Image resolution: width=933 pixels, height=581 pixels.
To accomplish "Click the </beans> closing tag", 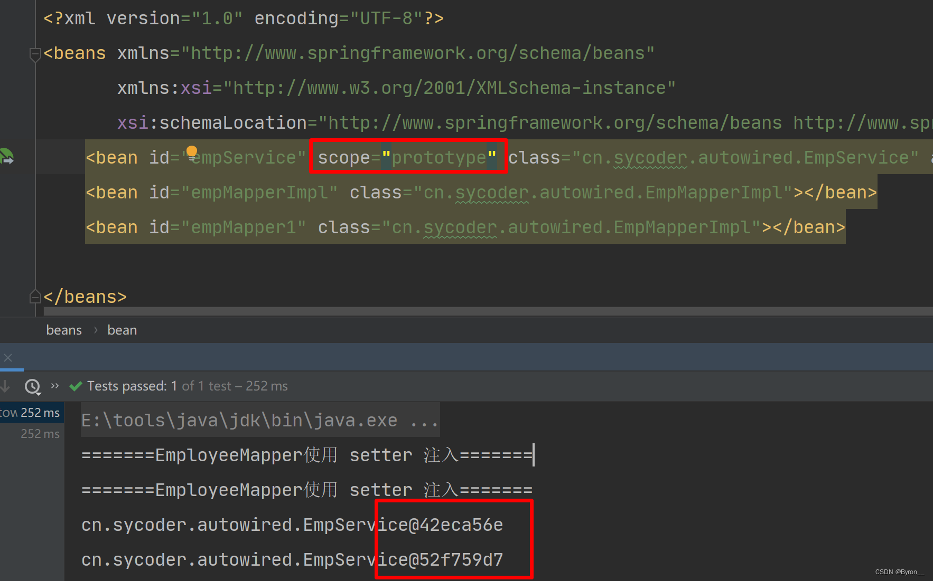I will coord(85,297).
